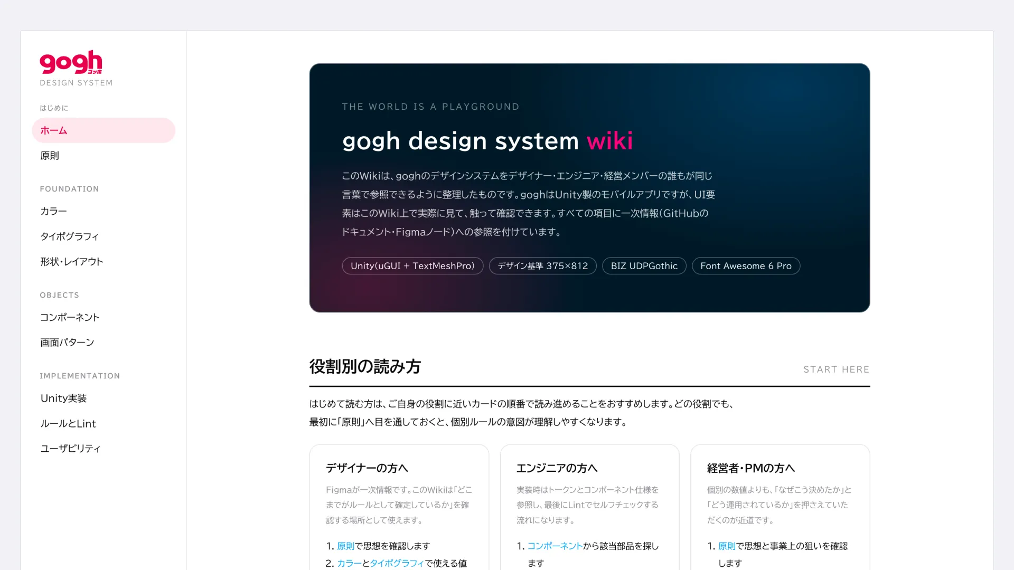Open the ホーム sidebar item
The height and width of the screenshot is (570, 1014).
(104, 130)
